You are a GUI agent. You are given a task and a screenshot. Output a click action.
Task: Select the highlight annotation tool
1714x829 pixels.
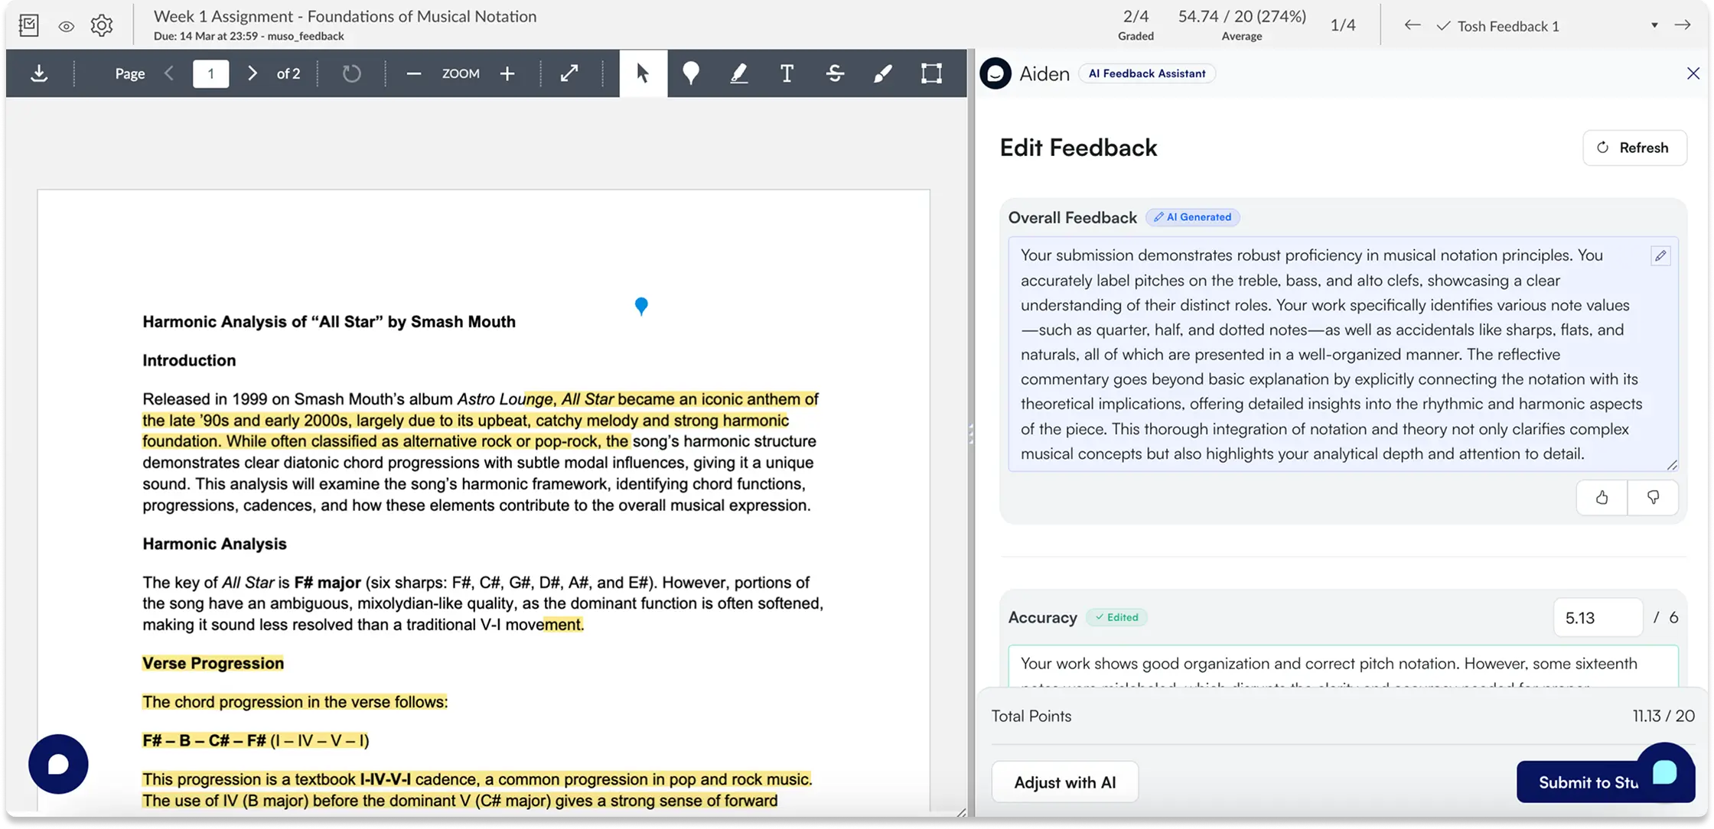[x=738, y=73]
